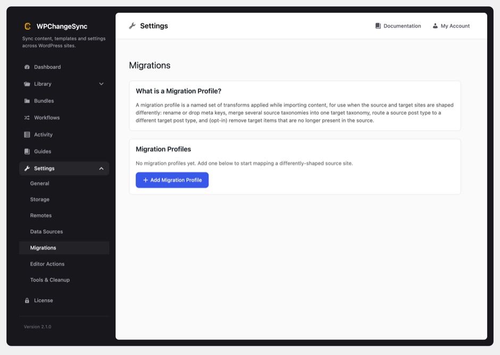The image size is (500, 355).
Task: Open Guides from the sidebar
Action: coord(64,151)
